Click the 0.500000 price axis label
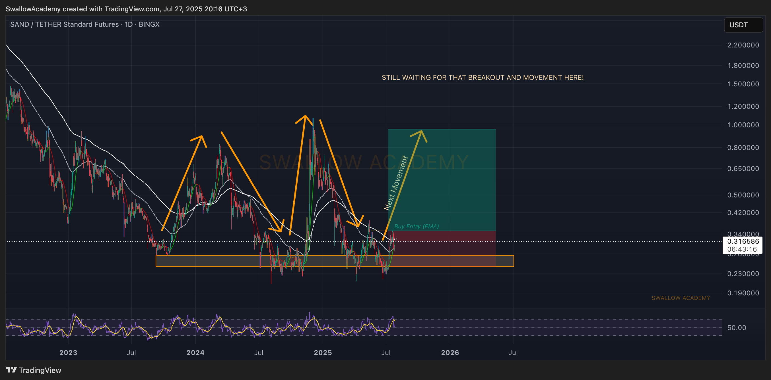Viewport: 771px width, 380px height. point(743,195)
